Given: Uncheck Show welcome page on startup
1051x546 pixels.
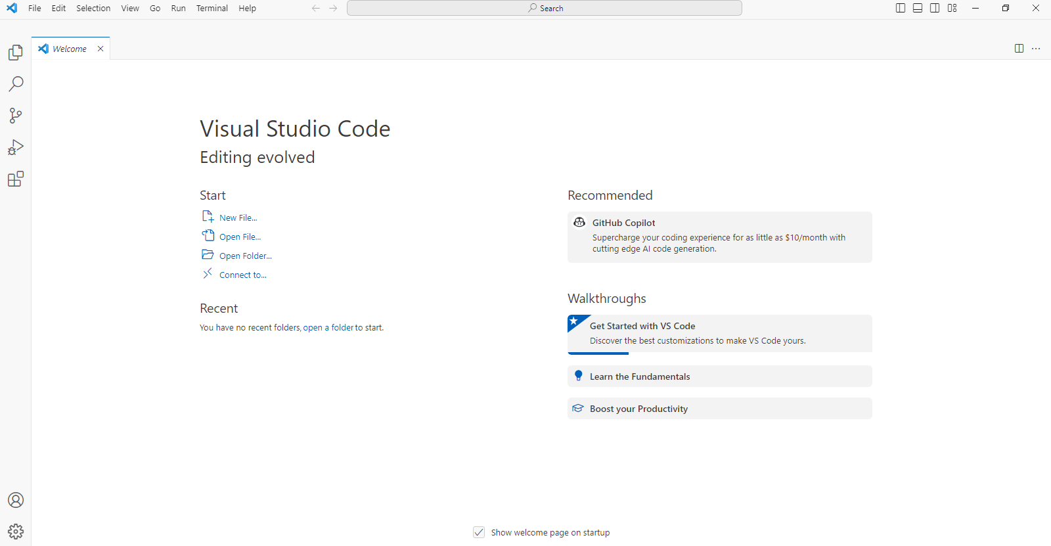Looking at the screenshot, I should pos(479,532).
